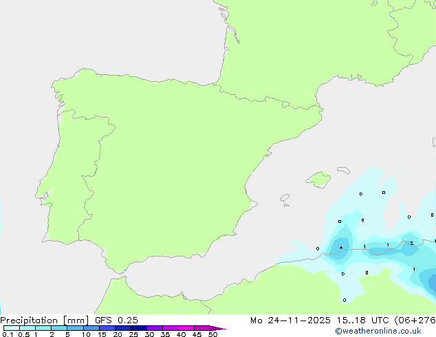Click the "0.5" legend scale label
This screenshot has width=436, height=337.
point(23,334)
